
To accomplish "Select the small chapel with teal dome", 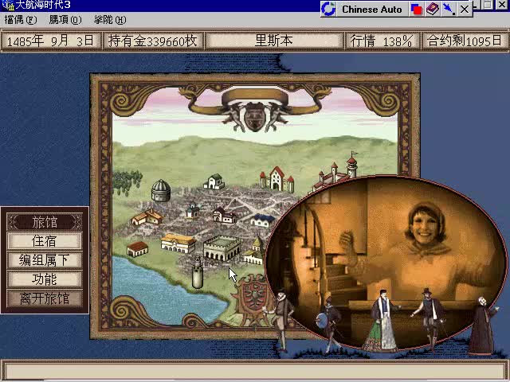I will coord(193,210).
